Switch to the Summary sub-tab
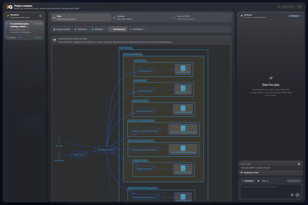 click(x=81, y=29)
